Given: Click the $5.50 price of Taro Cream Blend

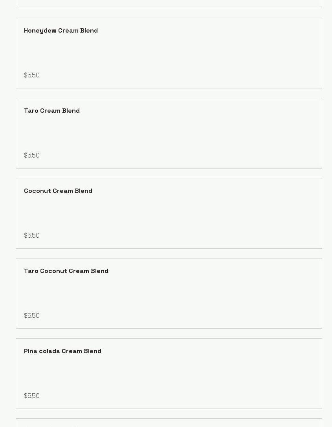Looking at the screenshot, I should coord(32,156).
